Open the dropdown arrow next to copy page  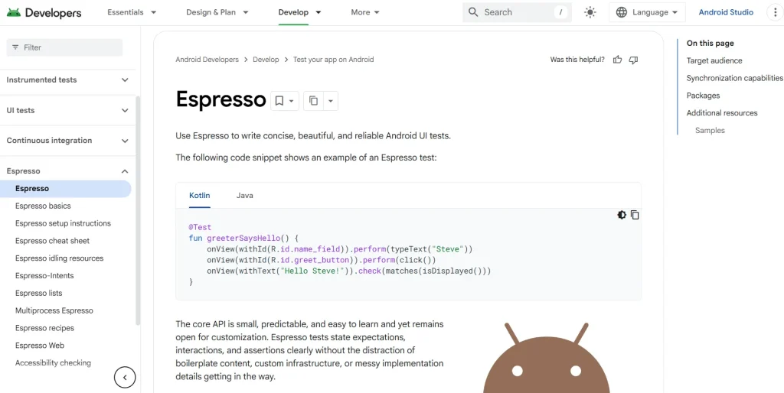331,101
